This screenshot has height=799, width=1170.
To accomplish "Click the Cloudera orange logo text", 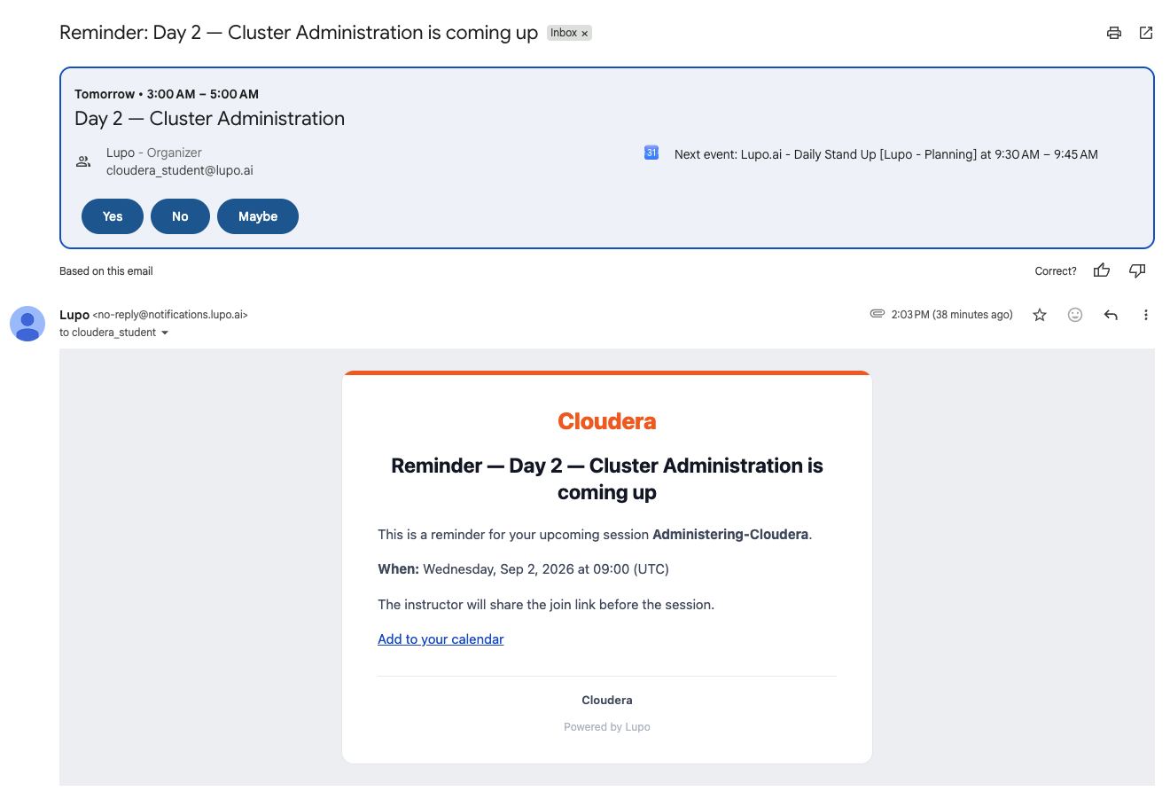I will point(607,421).
